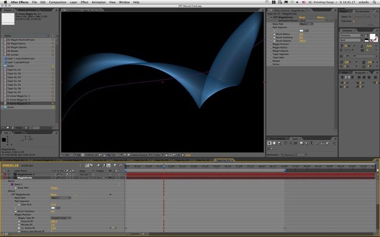Click About link for CPT WiggleStroke
This screenshot has height=237, width=380.
click(x=321, y=17)
